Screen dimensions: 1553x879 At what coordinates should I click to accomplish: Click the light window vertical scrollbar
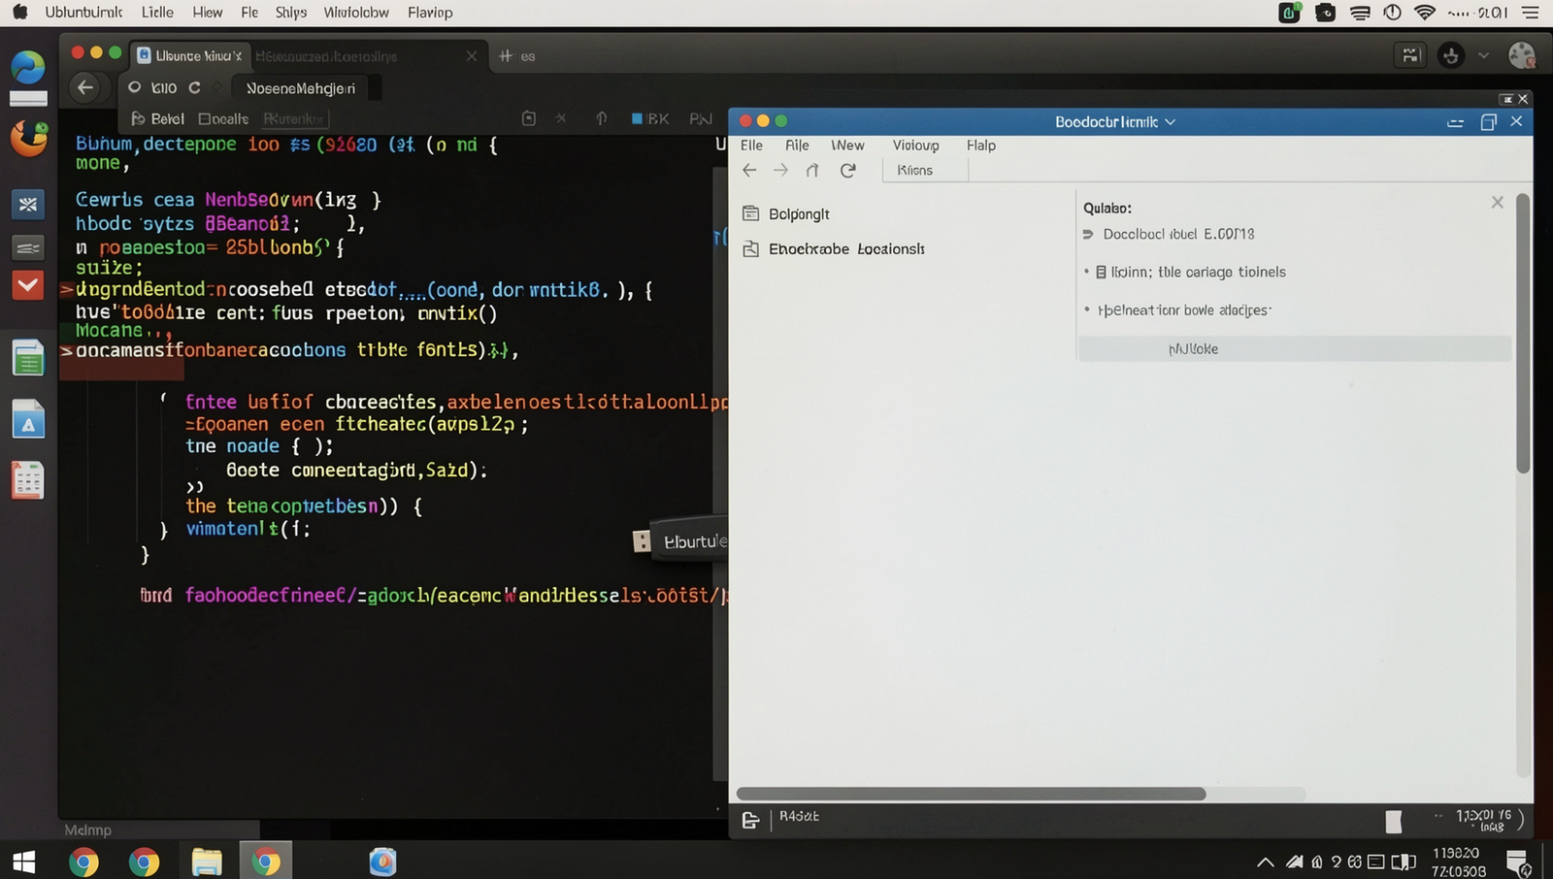point(1523,333)
